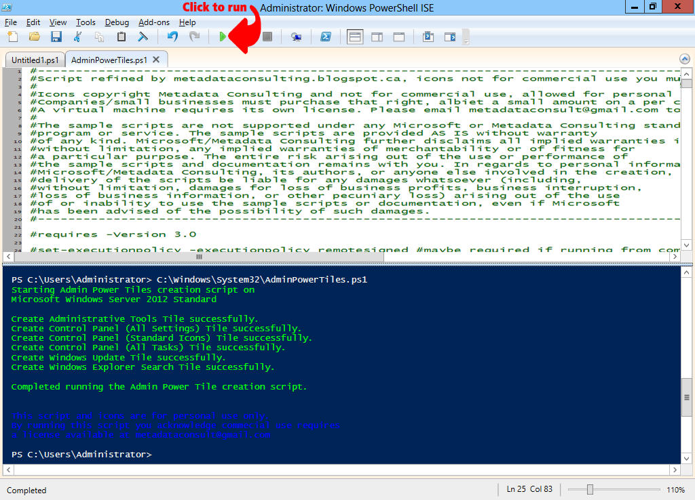Image resolution: width=695 pixels, height=500 pixels.
Task: Open the Tools menu
Action: (x=86, y=22)
